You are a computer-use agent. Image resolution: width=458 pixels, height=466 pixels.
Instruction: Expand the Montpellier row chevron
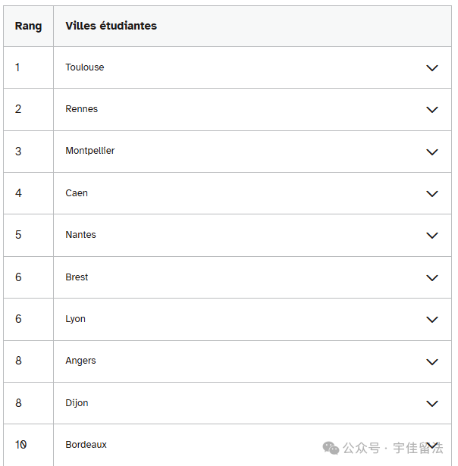click(431, 152)
